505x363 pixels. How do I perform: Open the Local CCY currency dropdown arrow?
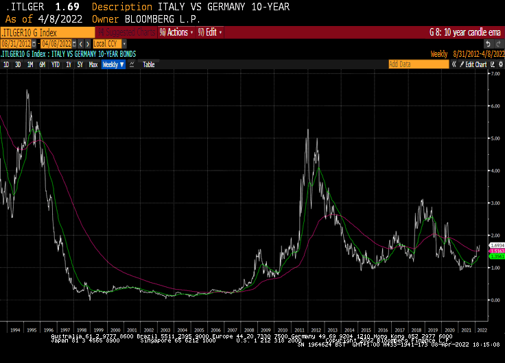coord(124,44)
